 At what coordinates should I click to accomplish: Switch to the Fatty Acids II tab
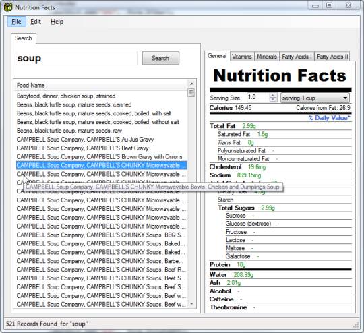point(332,57)
